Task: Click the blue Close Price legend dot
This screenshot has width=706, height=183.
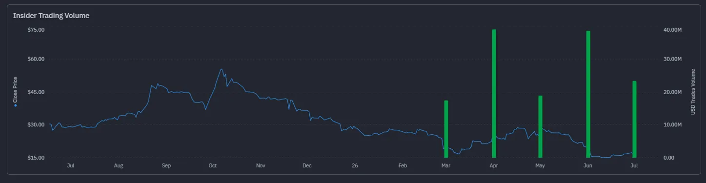Action: coord(15,105)
